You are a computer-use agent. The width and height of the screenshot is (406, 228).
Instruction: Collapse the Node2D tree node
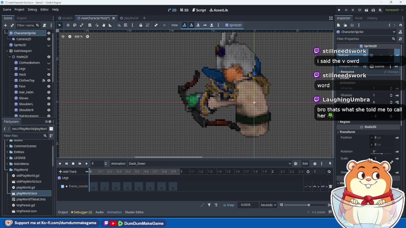10,57
